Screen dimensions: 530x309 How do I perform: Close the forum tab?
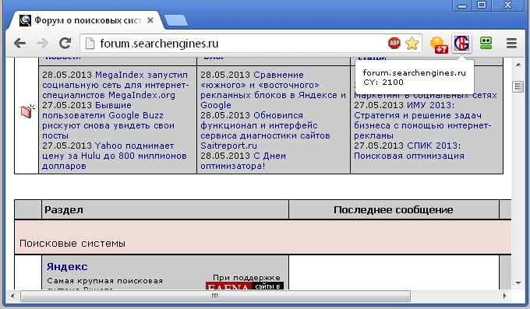coord(150,20)
